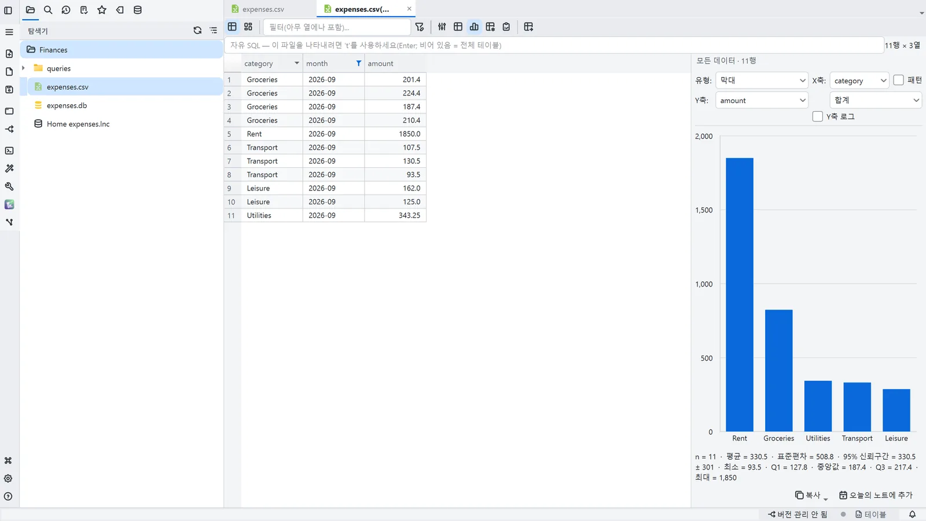The height and width of the screenshot is (521, 926).
Task: Switch to the first expenses.csv tab
Action: 263,9
